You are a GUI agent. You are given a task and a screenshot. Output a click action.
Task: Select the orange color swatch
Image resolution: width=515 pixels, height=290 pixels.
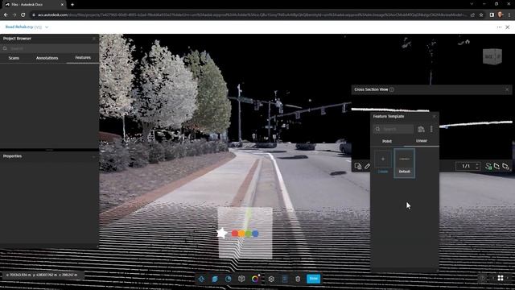[241, 234]
